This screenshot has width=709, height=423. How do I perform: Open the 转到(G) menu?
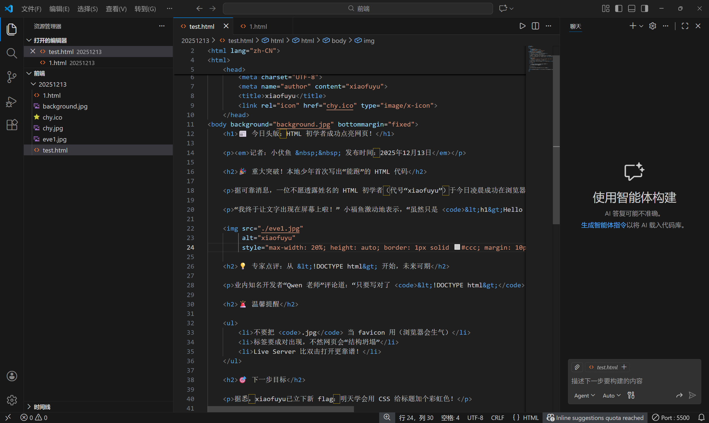coord(145,9)
